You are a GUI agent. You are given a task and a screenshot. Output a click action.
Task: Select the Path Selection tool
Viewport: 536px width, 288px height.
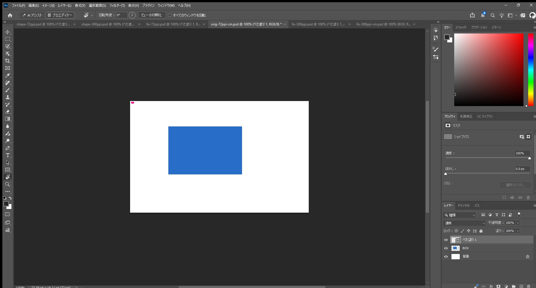[x=8, y=162]
